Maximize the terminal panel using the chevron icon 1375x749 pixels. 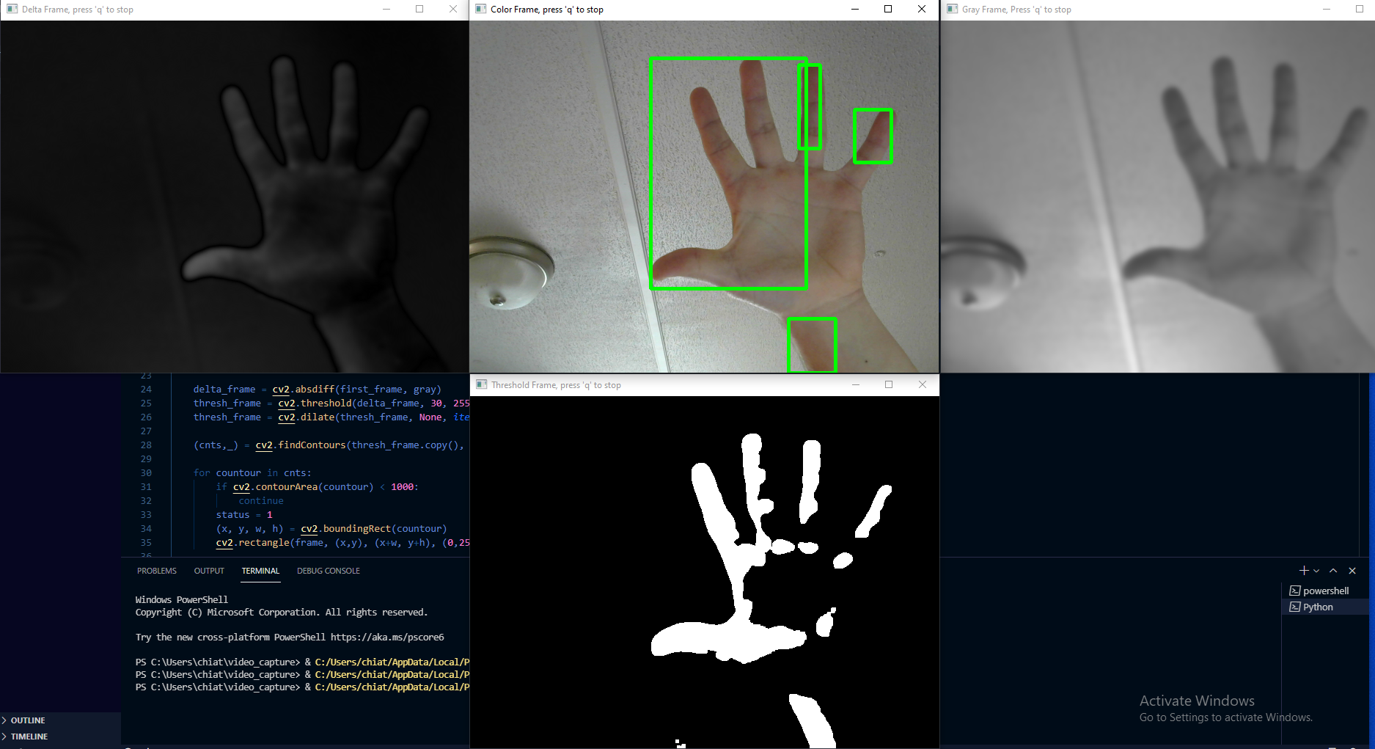pos(1333,571)
